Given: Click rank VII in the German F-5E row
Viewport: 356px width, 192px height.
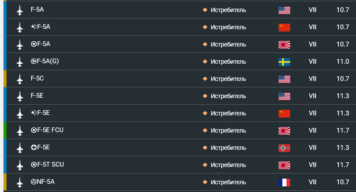Looking at the screenshot, I should pos(312,148).
